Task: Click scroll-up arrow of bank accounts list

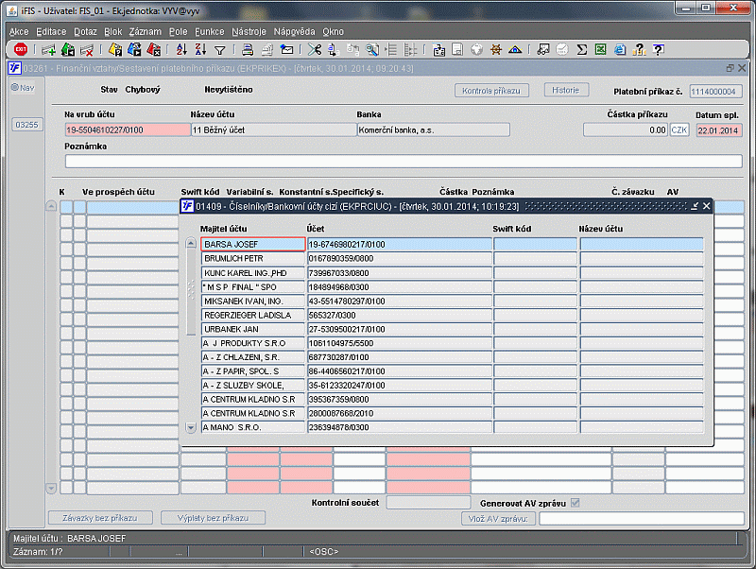Action: tap(191, 245)
